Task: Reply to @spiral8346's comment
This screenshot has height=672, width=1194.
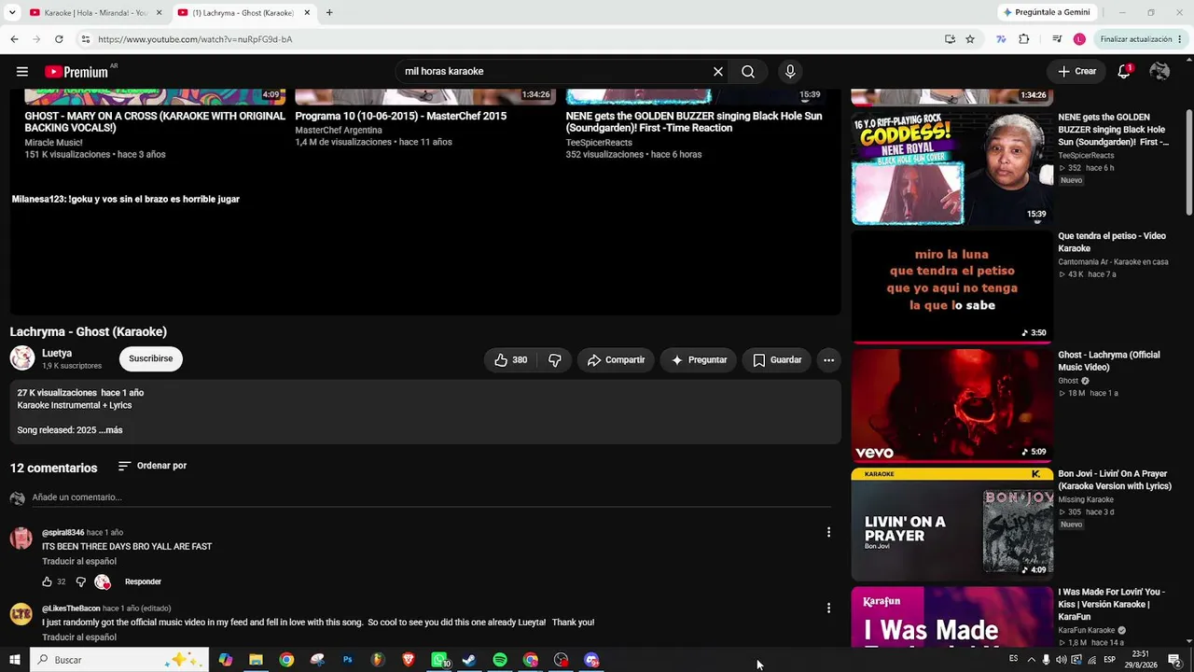Action: (x=143, y=581)
